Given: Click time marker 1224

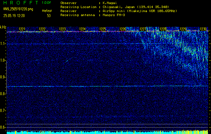Looking at the screenshot, I should click(83, 29).
